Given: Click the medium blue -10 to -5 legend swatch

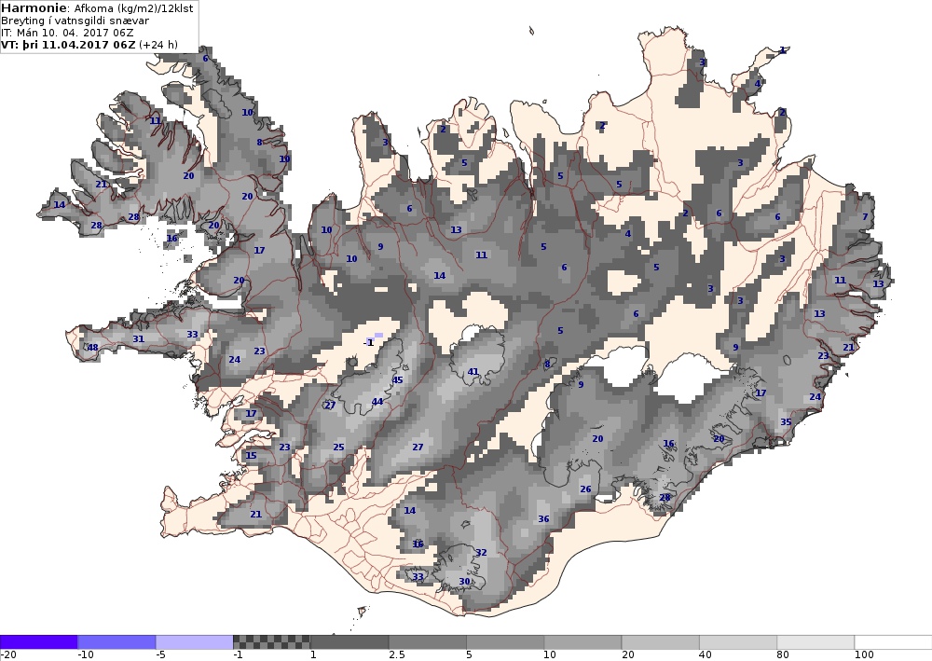Looking at the screenshot, I should (116, 642).
